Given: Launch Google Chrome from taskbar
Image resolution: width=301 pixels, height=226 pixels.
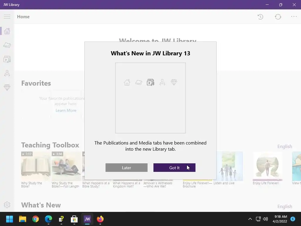Looking at the screenshot, I should coord(36,219).
